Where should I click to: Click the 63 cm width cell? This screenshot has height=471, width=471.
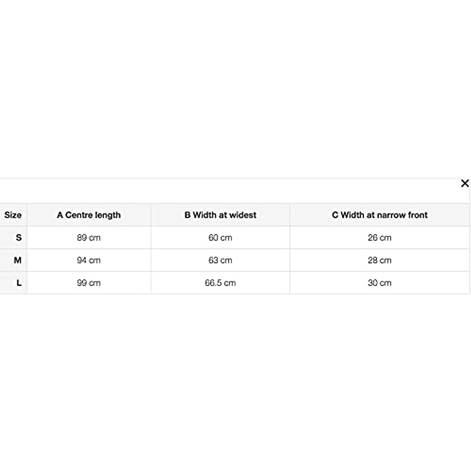pos(220,260)
